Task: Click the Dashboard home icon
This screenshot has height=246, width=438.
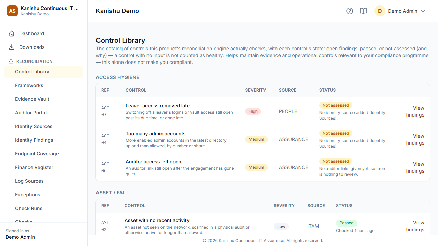Action: tap(12, 33)
